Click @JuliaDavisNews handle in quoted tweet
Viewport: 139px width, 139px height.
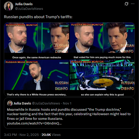(x=46, y=103)
